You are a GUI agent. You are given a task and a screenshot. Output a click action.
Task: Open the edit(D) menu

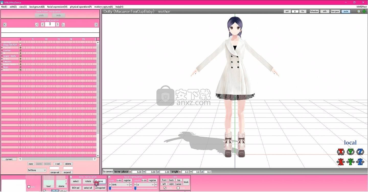(13, 7)
